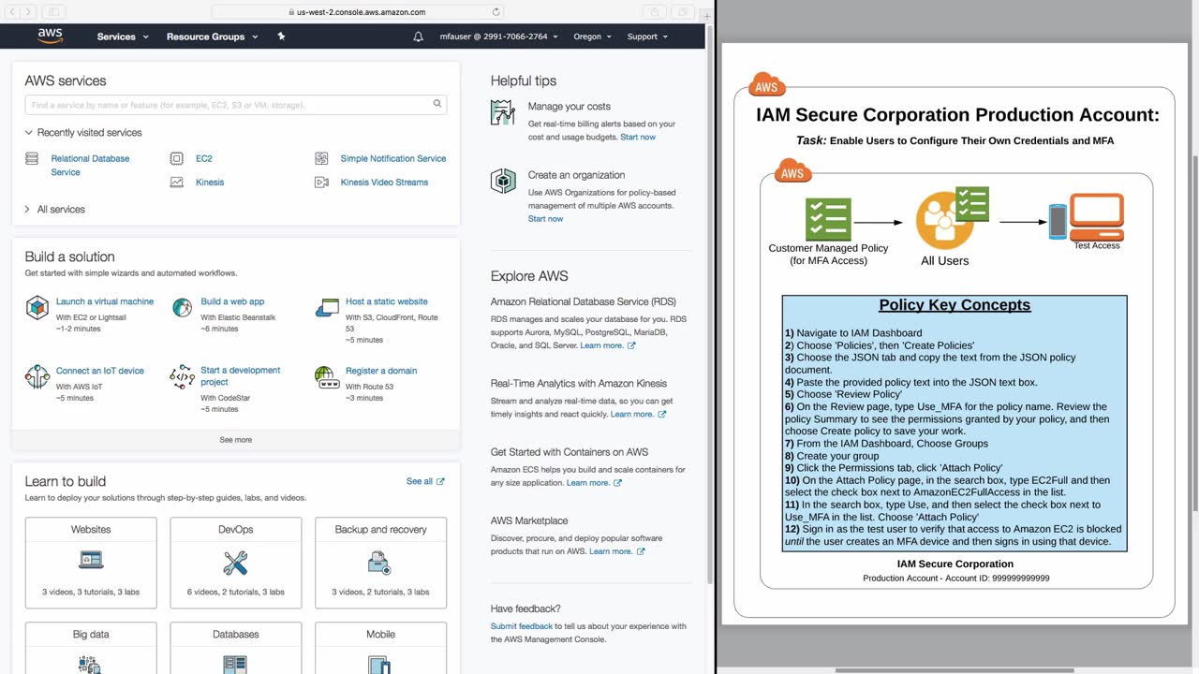Click Learn more for Containers on AWS
This screenshot has width=1199, height=674.
click(594, 483)
